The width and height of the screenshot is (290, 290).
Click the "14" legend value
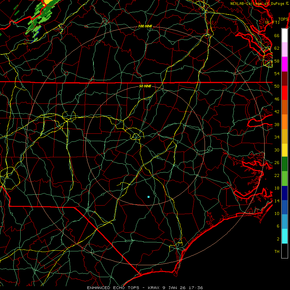277,201
